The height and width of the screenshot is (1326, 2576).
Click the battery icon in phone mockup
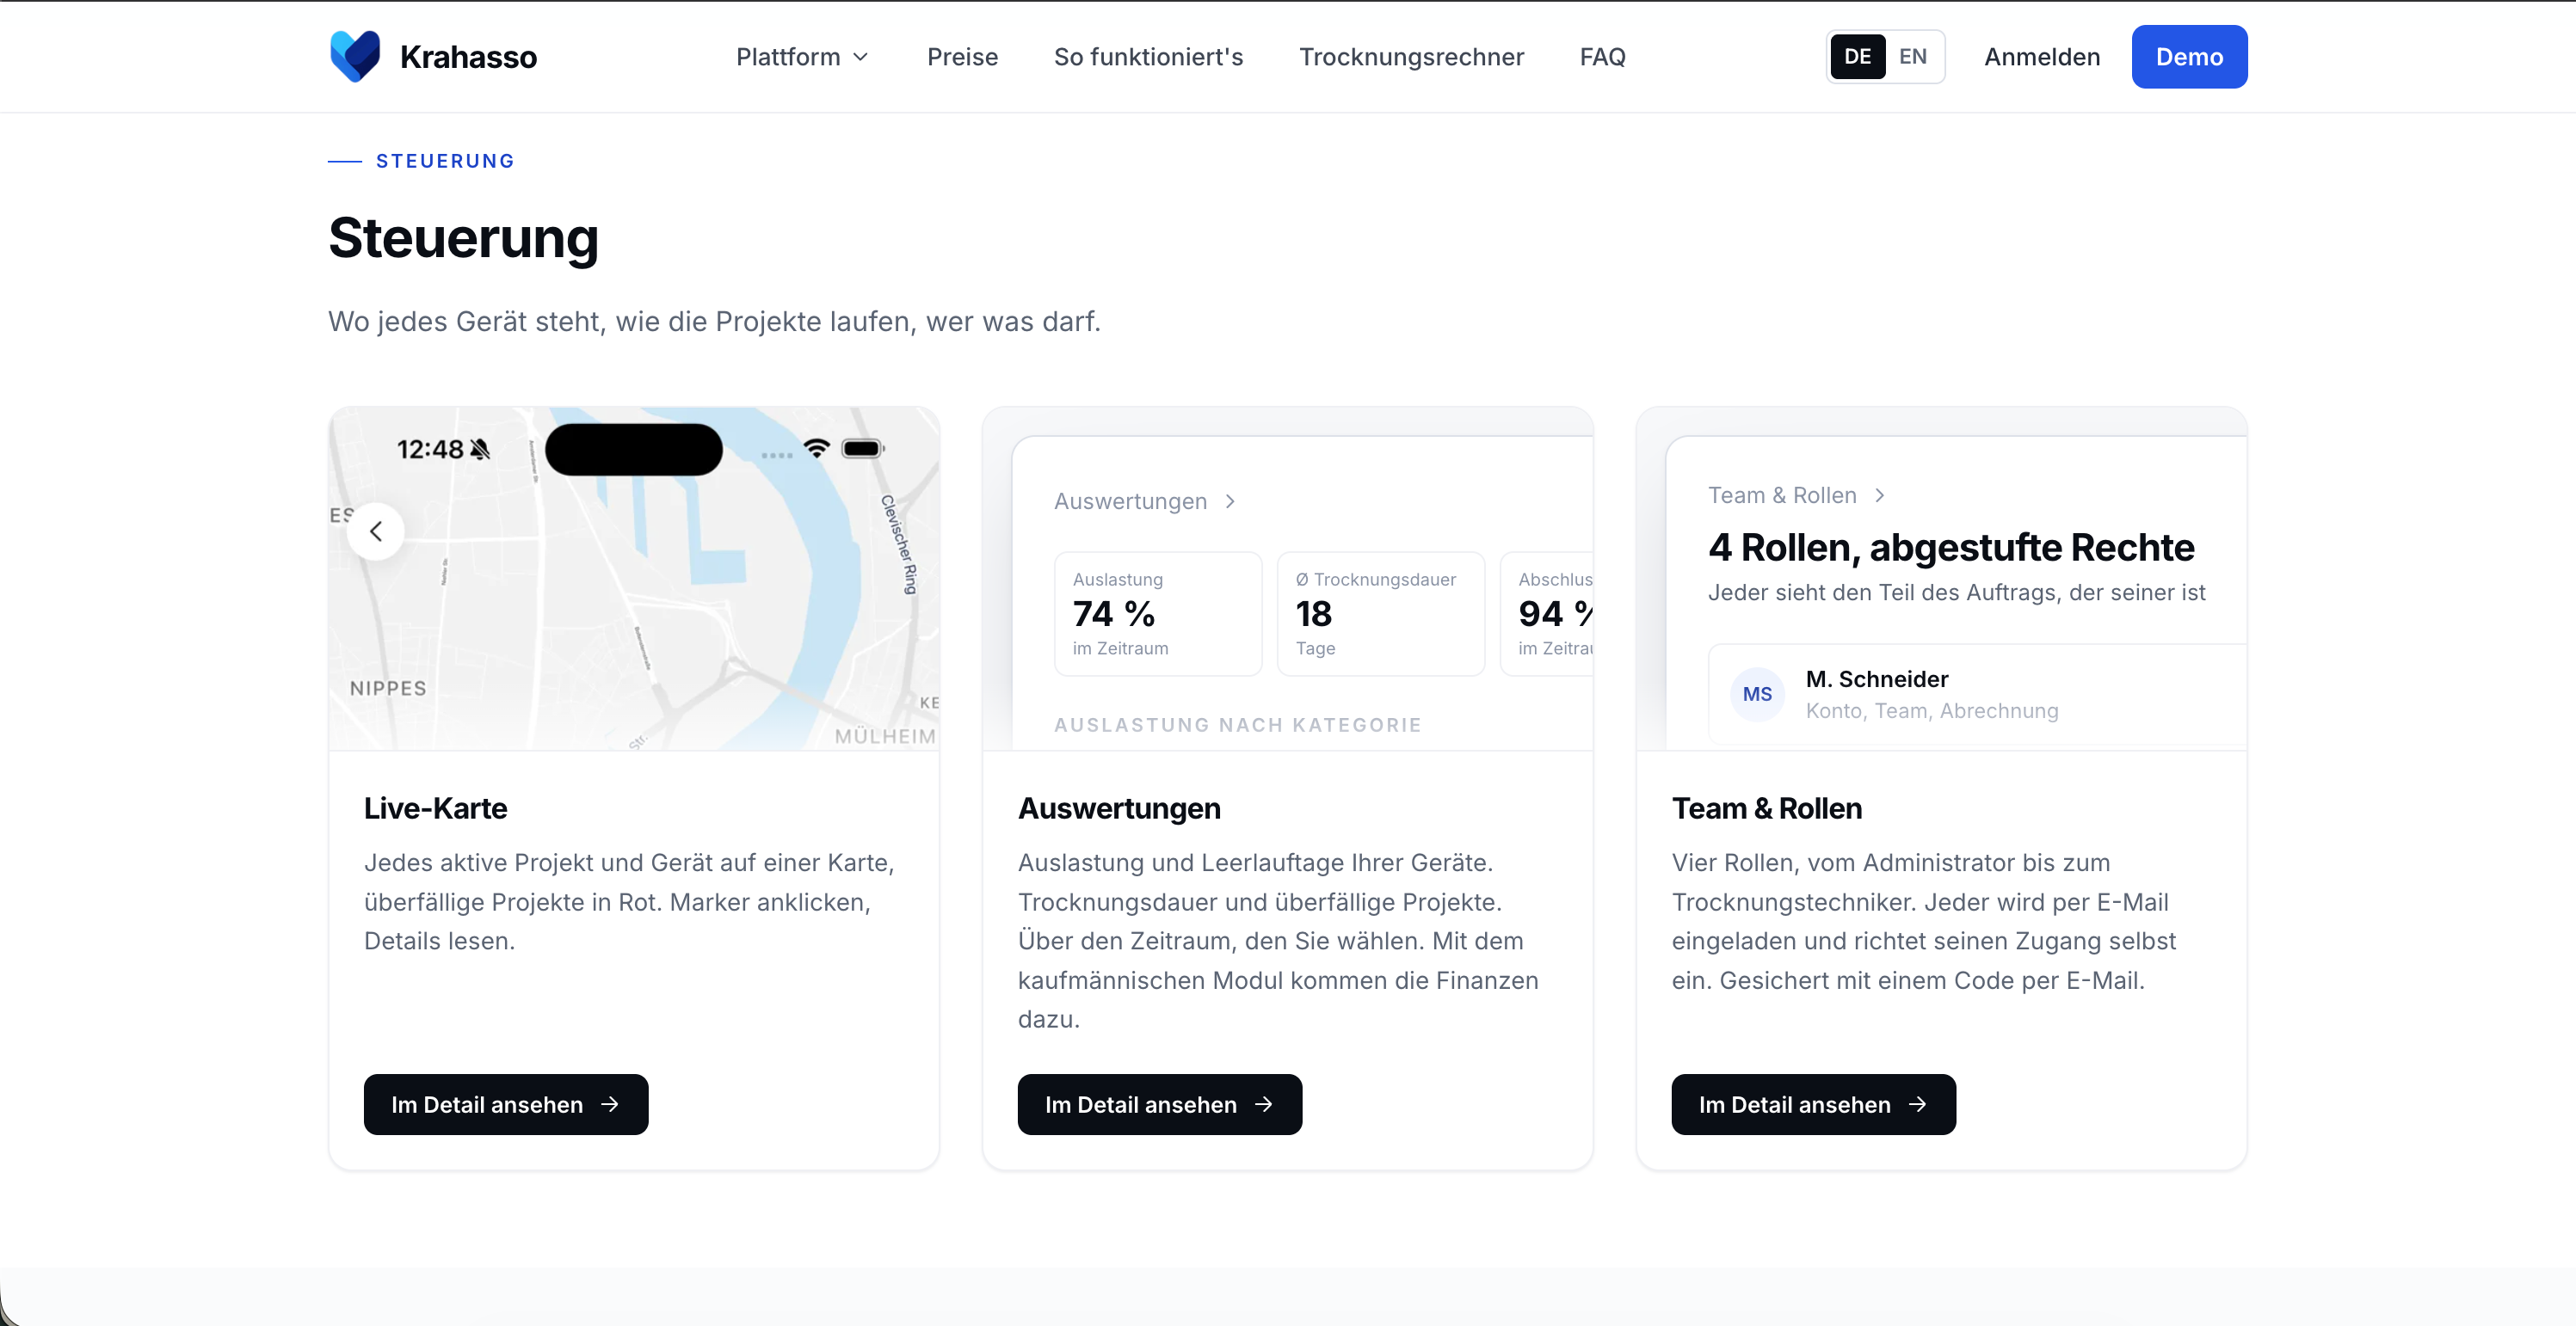[862, 448]
